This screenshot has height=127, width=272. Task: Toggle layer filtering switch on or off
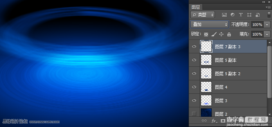click(x=269, y=15)
